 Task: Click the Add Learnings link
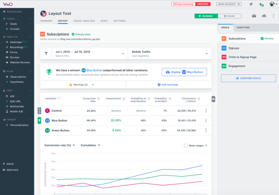pyautogui.click(x=168, y=85)
